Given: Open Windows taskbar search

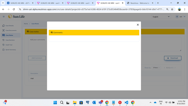Looking at the screenshot, I should tap(62, 102).
